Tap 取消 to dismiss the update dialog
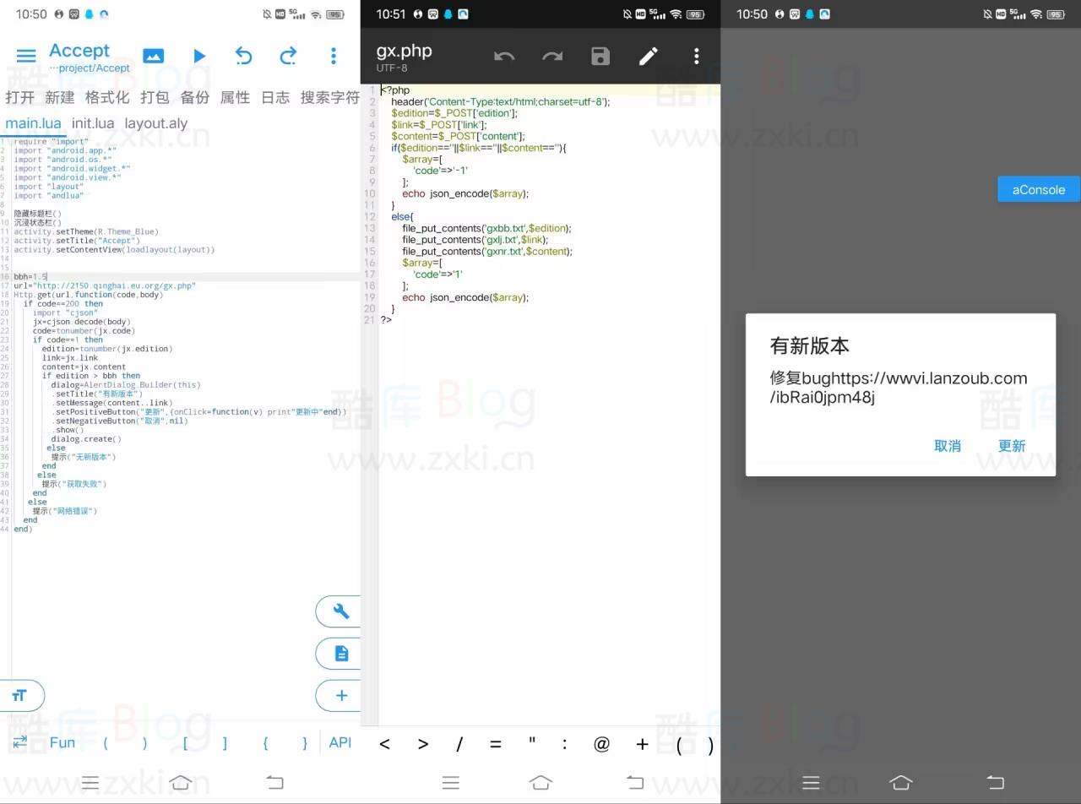1081x804 pixels. (947, 446)
